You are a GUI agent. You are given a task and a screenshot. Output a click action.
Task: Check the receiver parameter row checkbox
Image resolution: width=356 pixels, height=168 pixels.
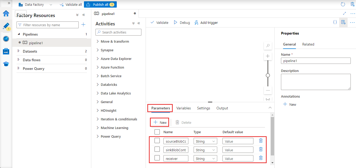pyautogui.click(x=157, y=158)
